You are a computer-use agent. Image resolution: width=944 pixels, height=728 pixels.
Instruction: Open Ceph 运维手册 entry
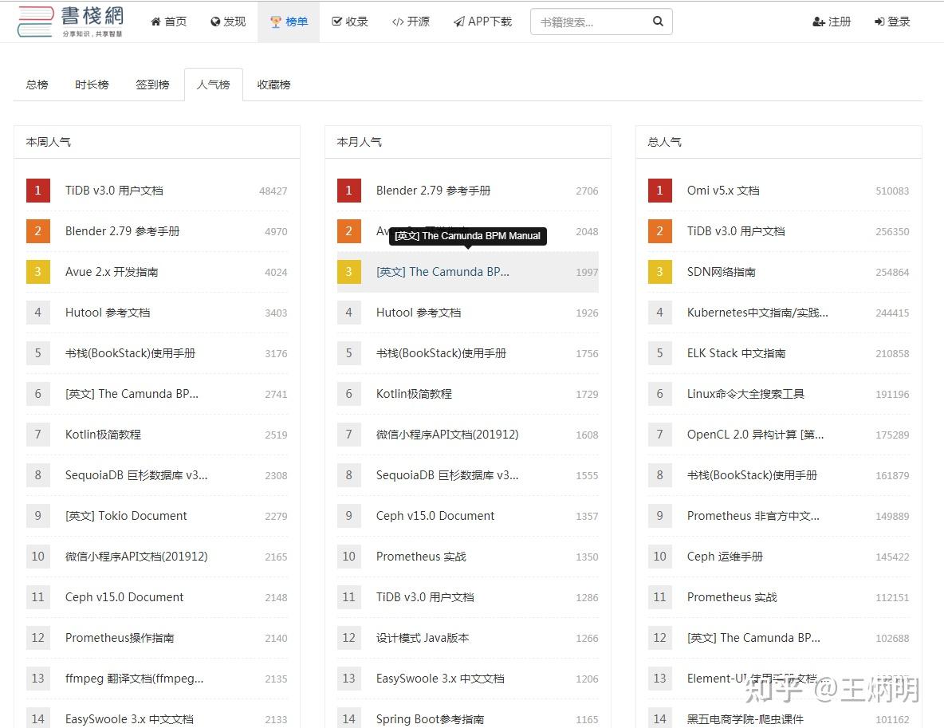(x=725, y=557)
